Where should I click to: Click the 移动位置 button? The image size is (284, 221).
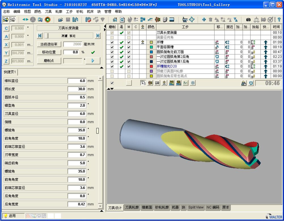pos(49,52)
